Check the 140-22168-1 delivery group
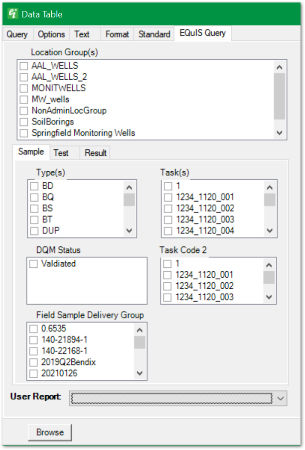 [33, 350]
